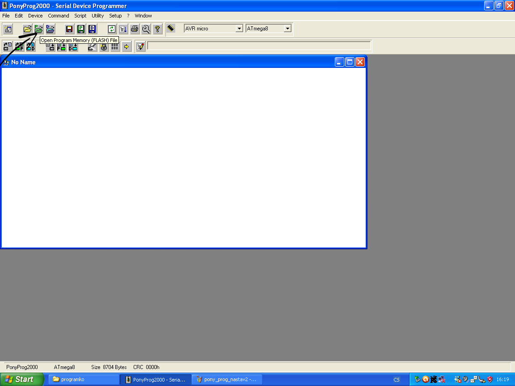This screenshot has width=515, height=386.
Task: Click the Write Device (all) icon
Action: pos(50,46)
